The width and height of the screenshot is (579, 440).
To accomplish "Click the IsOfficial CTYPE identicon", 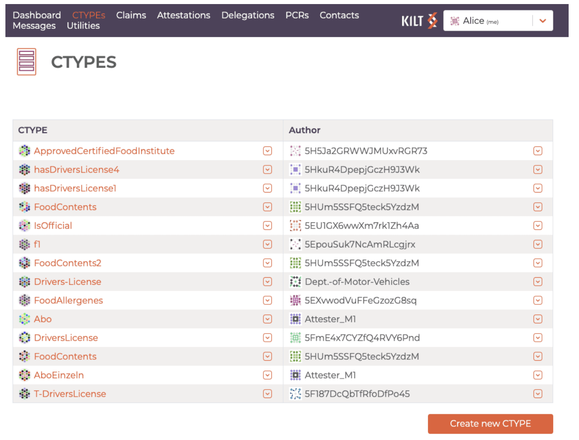I will coord(24,226).
